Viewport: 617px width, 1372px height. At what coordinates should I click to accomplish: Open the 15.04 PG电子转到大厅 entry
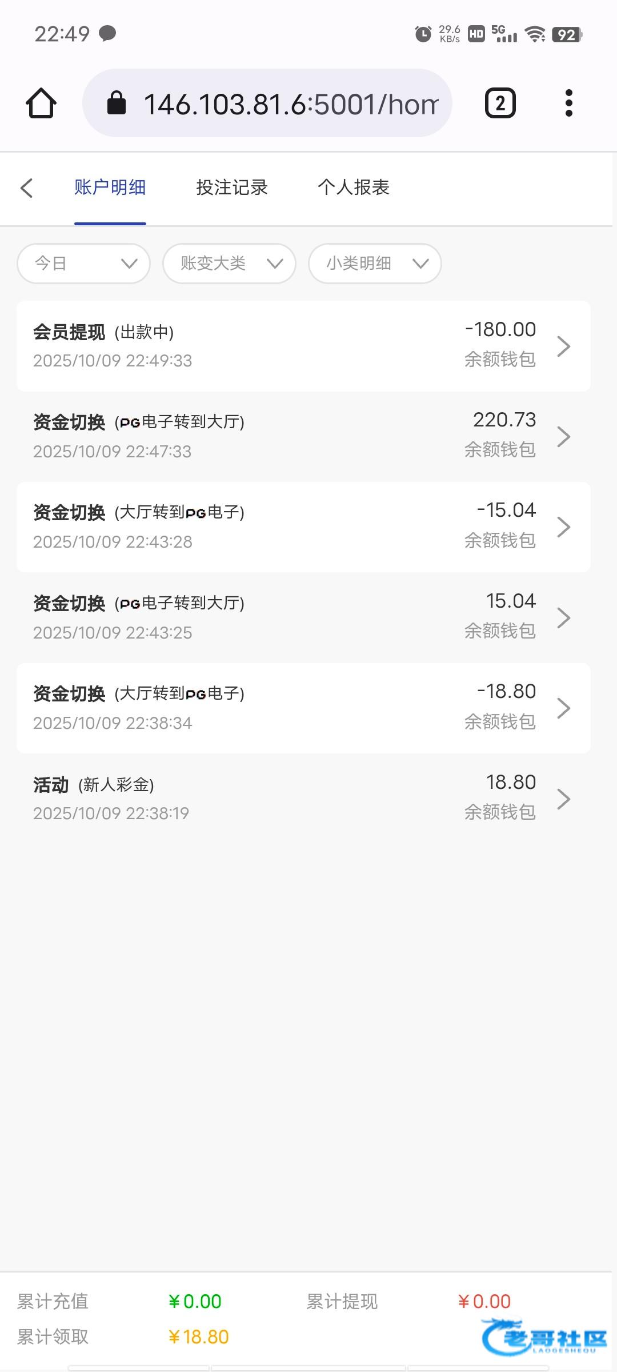[229, 617]
